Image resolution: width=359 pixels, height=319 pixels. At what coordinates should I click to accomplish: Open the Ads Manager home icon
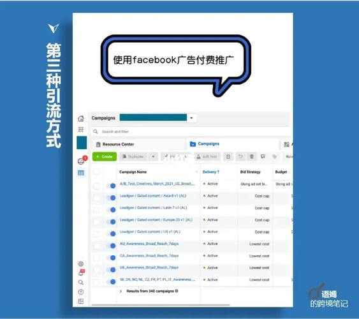[81, 119]
